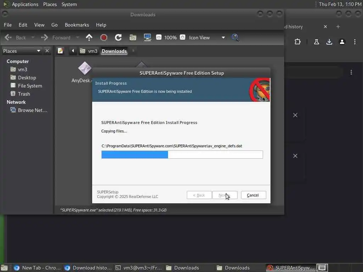Open the Icon View dropdown
Viewport: 363px width, 272px height.
207,38
